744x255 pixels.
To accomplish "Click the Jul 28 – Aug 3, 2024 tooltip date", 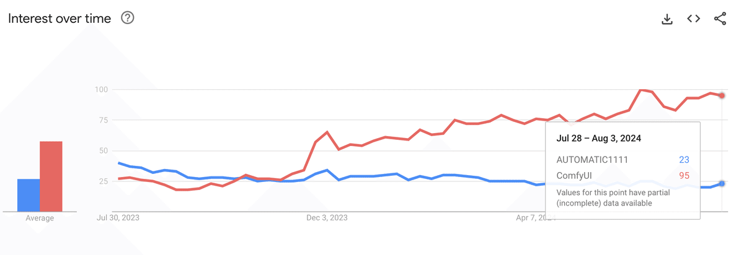I will point(598,138).
